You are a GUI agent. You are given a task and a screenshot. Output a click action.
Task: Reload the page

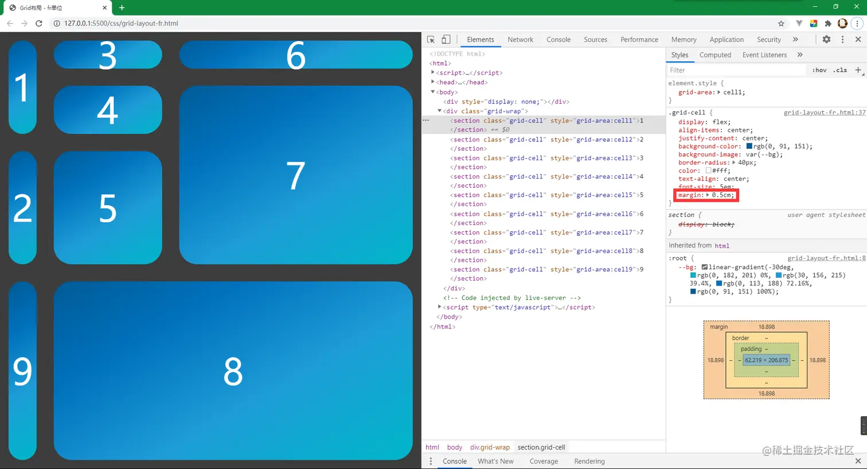39,23
